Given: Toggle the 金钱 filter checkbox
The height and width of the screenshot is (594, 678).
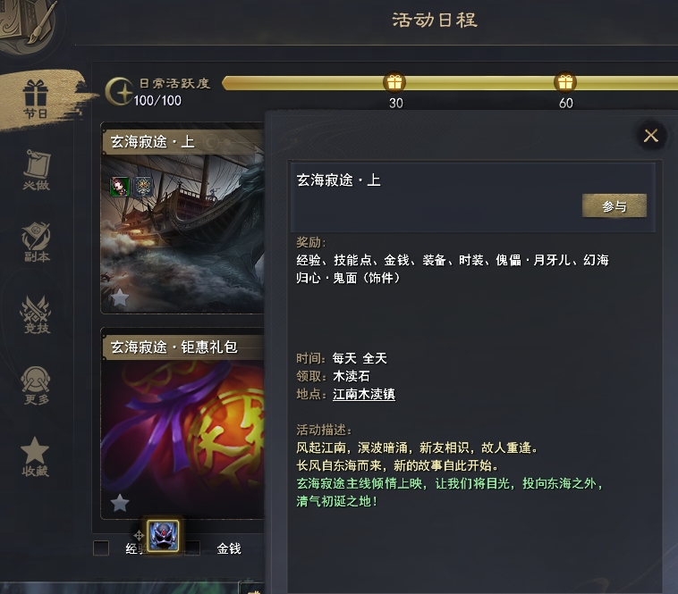Looking at the screenshot, I should [x=193, y=548].
